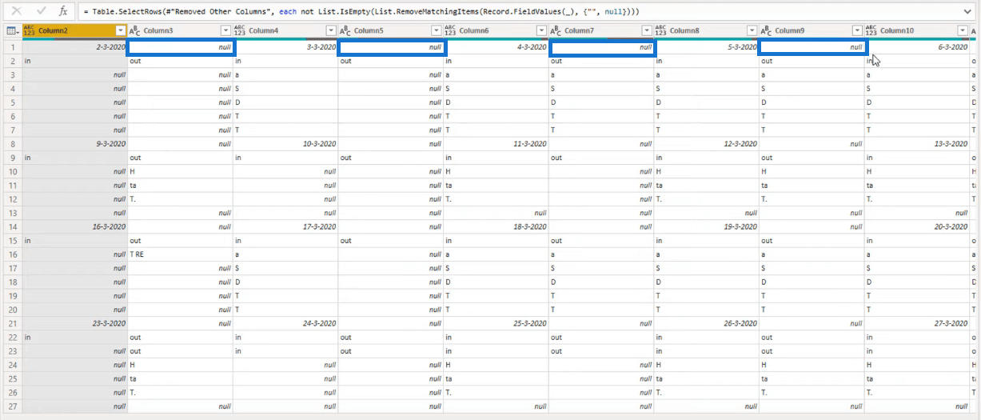Click the 'ta' cell in row 25 of Column3
This screenshot has width=981, height=420.
coord(180,378)
